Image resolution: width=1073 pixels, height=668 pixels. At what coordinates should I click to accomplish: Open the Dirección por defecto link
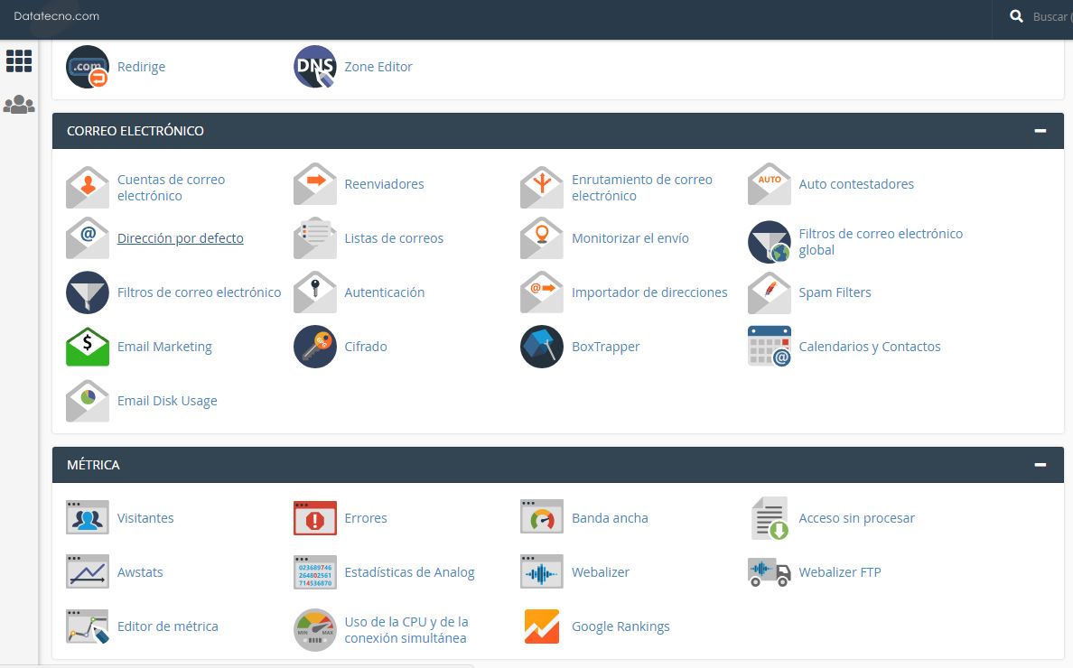(181, 238)
